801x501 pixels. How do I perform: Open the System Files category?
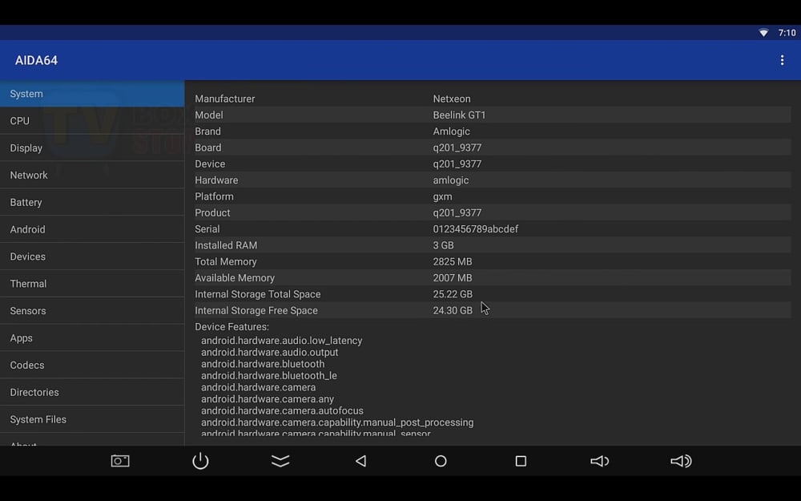(92, 418)
